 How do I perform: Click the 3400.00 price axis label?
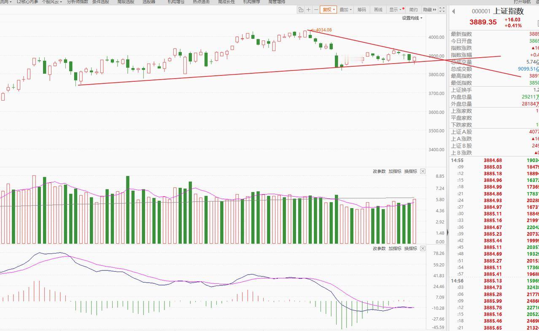436,149
